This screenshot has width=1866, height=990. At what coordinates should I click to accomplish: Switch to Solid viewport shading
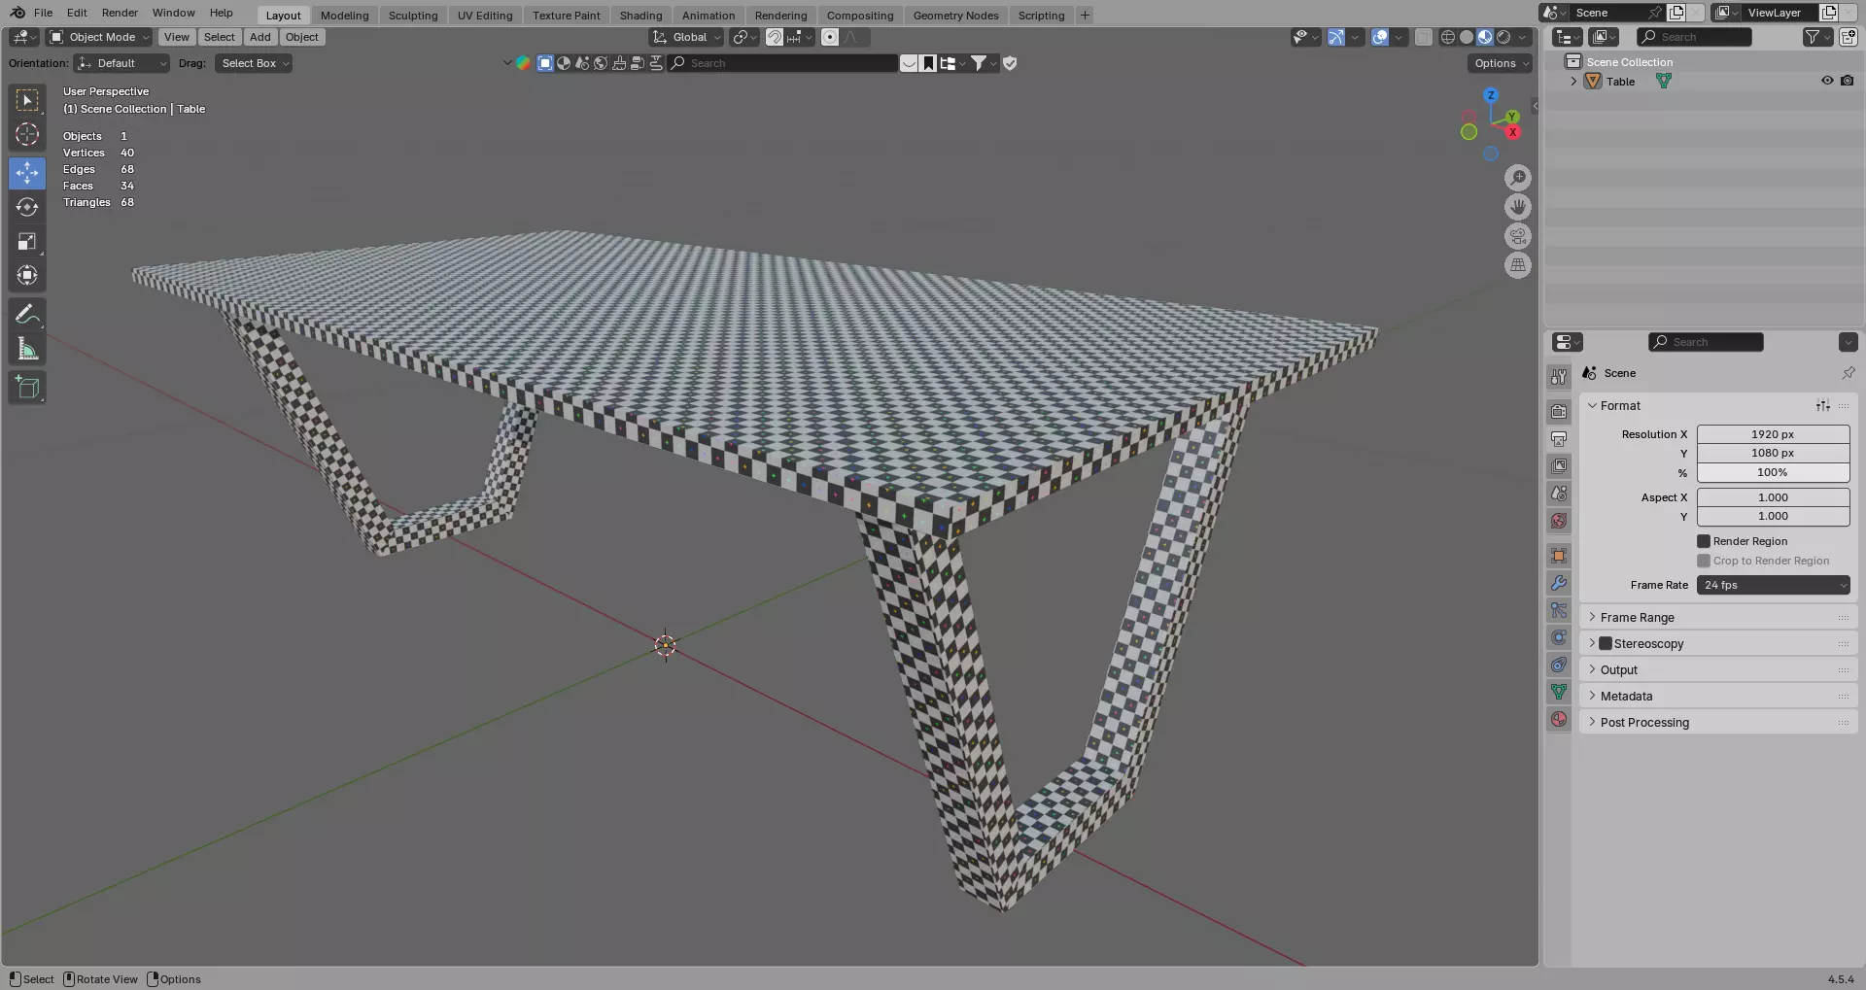(x=1467, y=37)
